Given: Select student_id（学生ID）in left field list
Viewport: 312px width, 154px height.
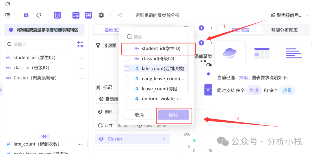Looking at the screenshot, I should pos(34,58).
